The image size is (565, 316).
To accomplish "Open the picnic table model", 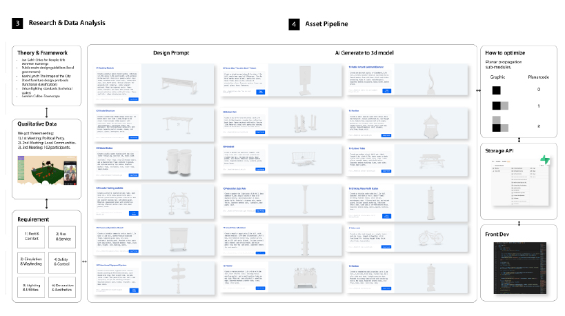I will [x=431, y=161].
